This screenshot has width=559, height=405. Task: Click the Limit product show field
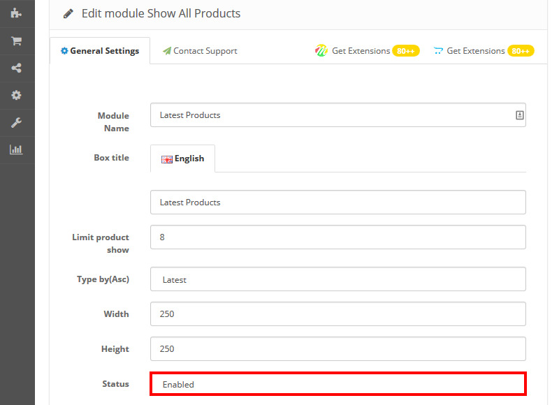[x=337, y=237]
